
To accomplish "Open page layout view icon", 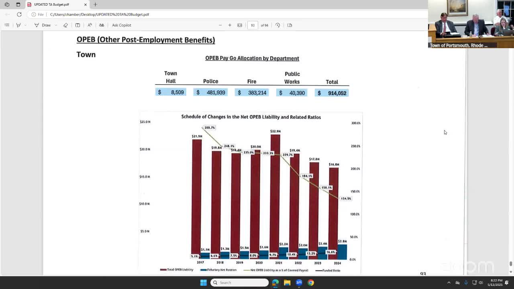I will (x=290, y=25).
